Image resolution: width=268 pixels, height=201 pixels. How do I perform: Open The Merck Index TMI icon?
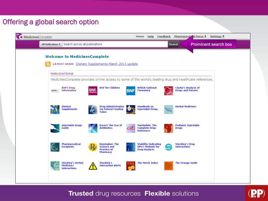pos(131,166)
